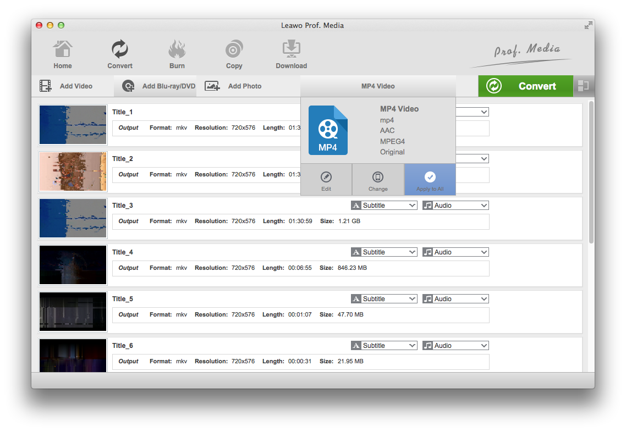Click Change to pick another profile
626x432 pixels.
tap(378, 180)
